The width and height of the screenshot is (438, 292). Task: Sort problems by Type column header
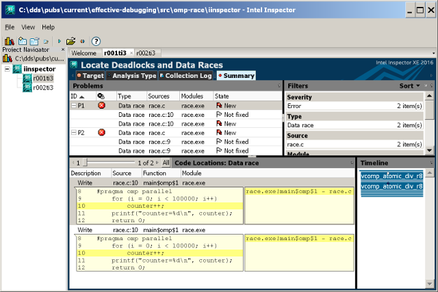(131, 96)
